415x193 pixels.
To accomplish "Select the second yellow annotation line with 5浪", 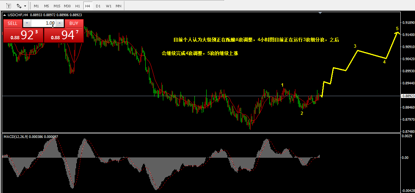I will coord(200,54).
